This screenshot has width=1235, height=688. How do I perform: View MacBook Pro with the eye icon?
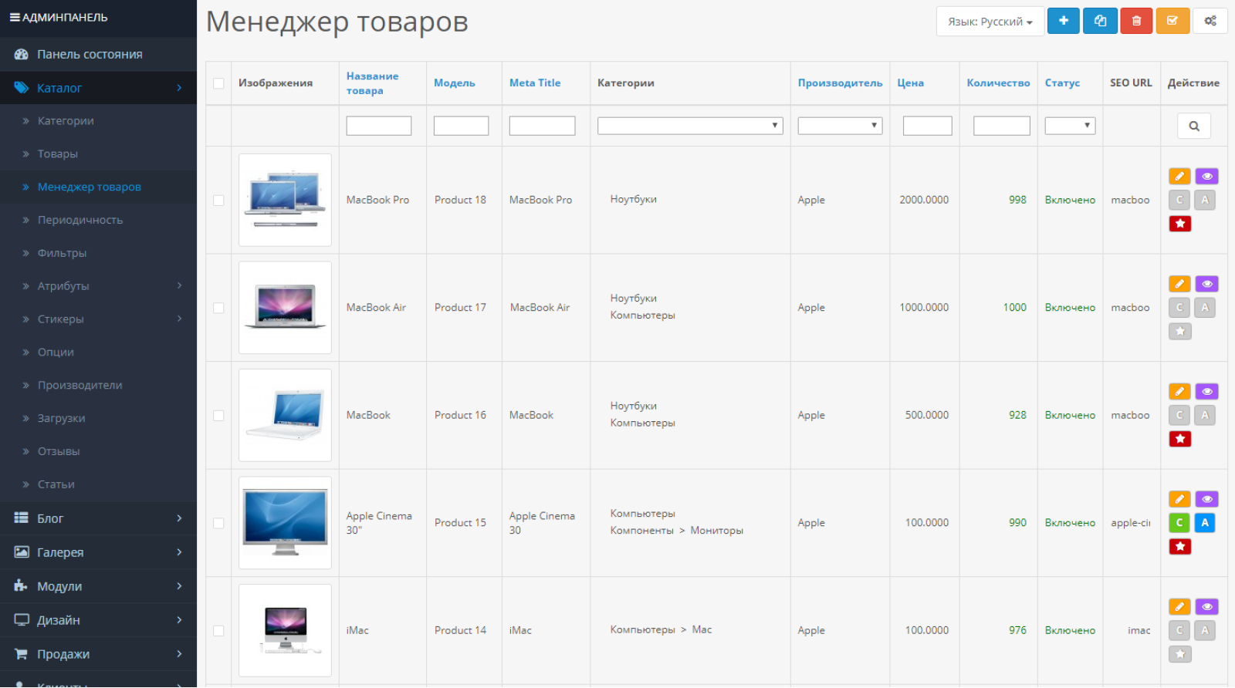pos(1207,177)
